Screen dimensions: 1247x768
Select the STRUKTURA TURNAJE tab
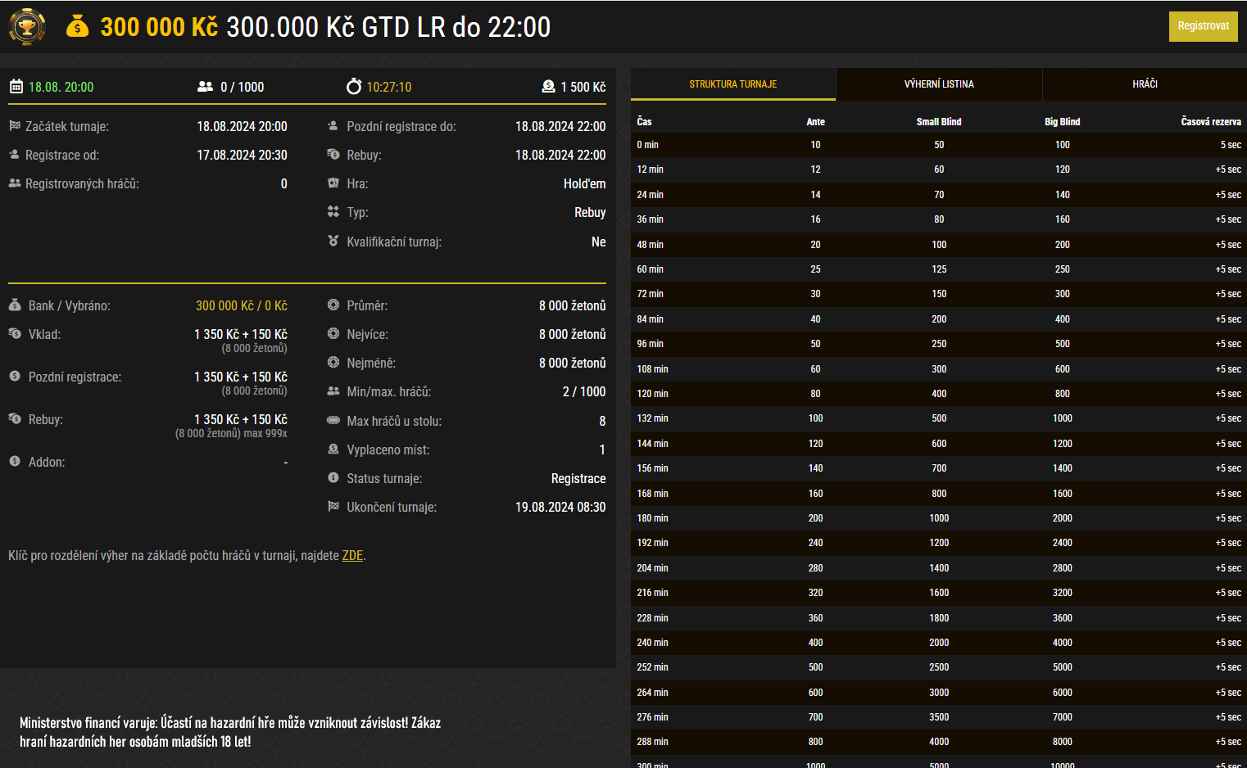732,84
